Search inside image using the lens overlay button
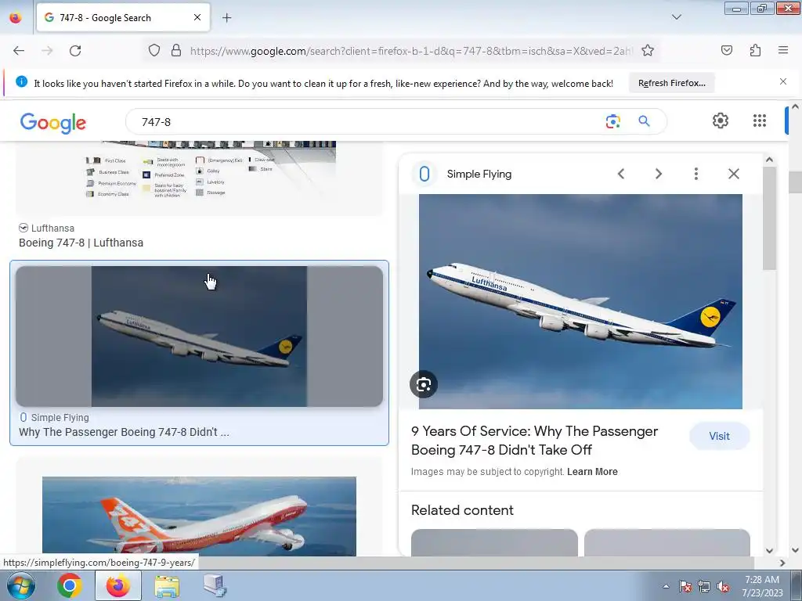802x601 pixels. (424, 384)
